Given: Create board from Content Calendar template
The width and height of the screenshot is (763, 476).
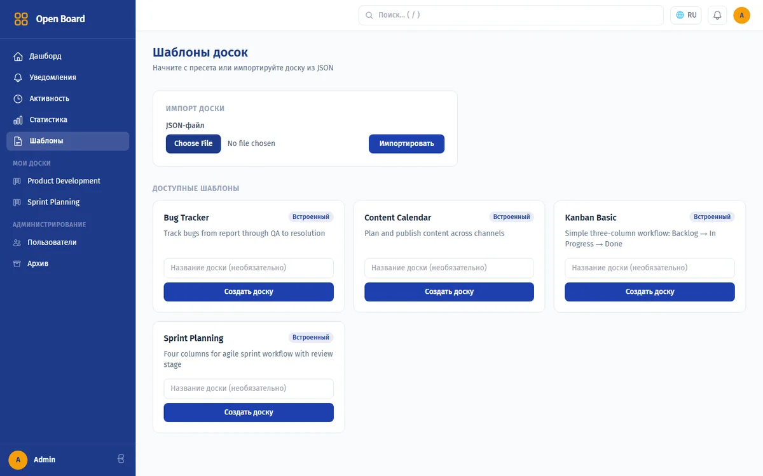Looking at the screenshot, I should (x=449, y=292).
